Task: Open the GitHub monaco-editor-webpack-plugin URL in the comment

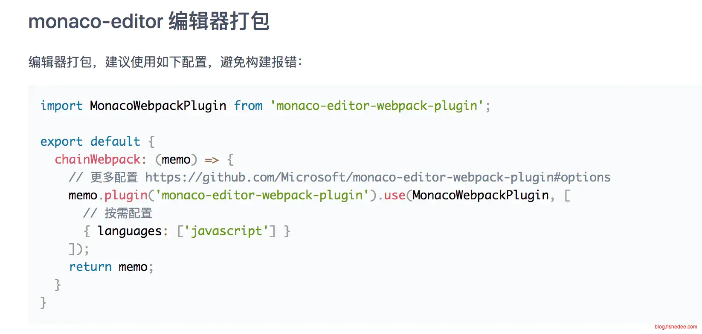Action: 377,177
